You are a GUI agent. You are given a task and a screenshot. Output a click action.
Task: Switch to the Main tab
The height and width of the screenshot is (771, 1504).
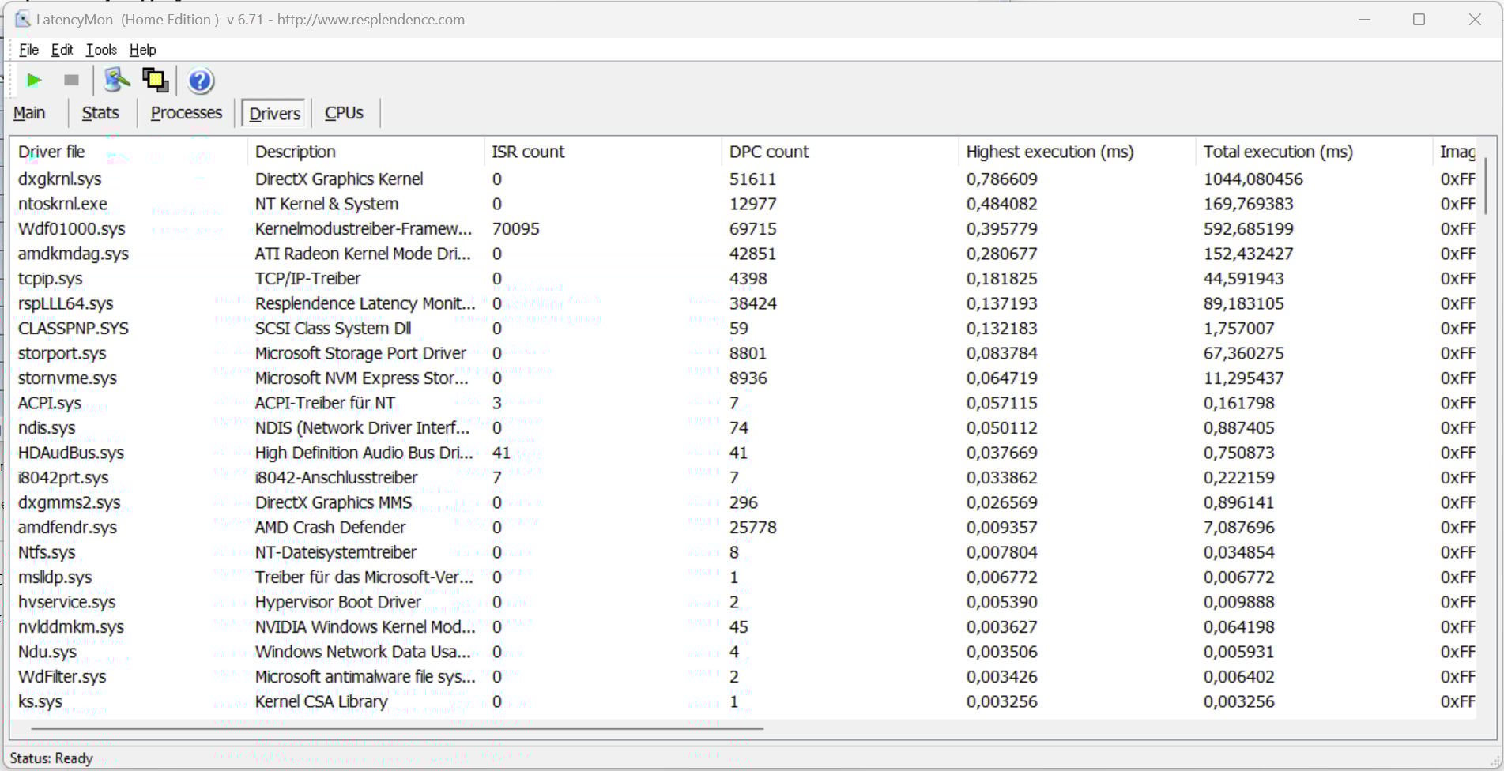click(x=29, y=113)
